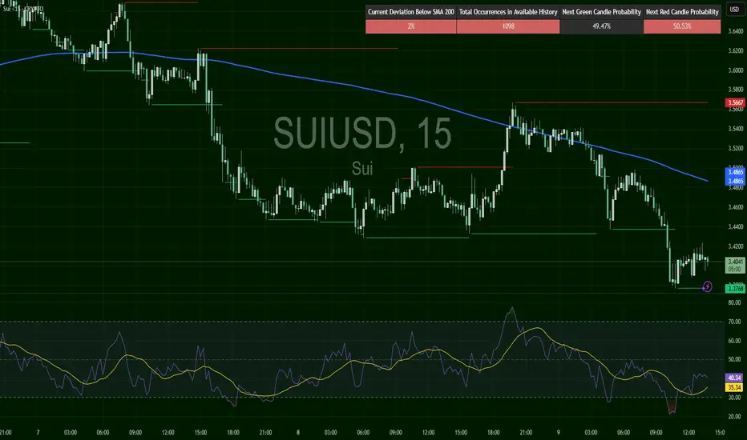Click the 30.00 RSI axis label
The height and width of the screenshot is (440, 747).
(x=734, y=397)
